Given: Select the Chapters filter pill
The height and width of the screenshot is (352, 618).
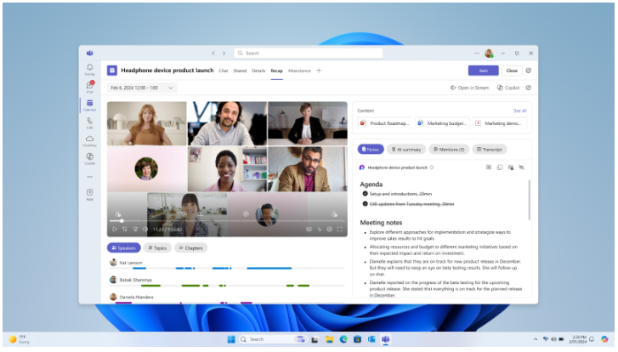Looking at the screenshot, I should click(190, 248).
